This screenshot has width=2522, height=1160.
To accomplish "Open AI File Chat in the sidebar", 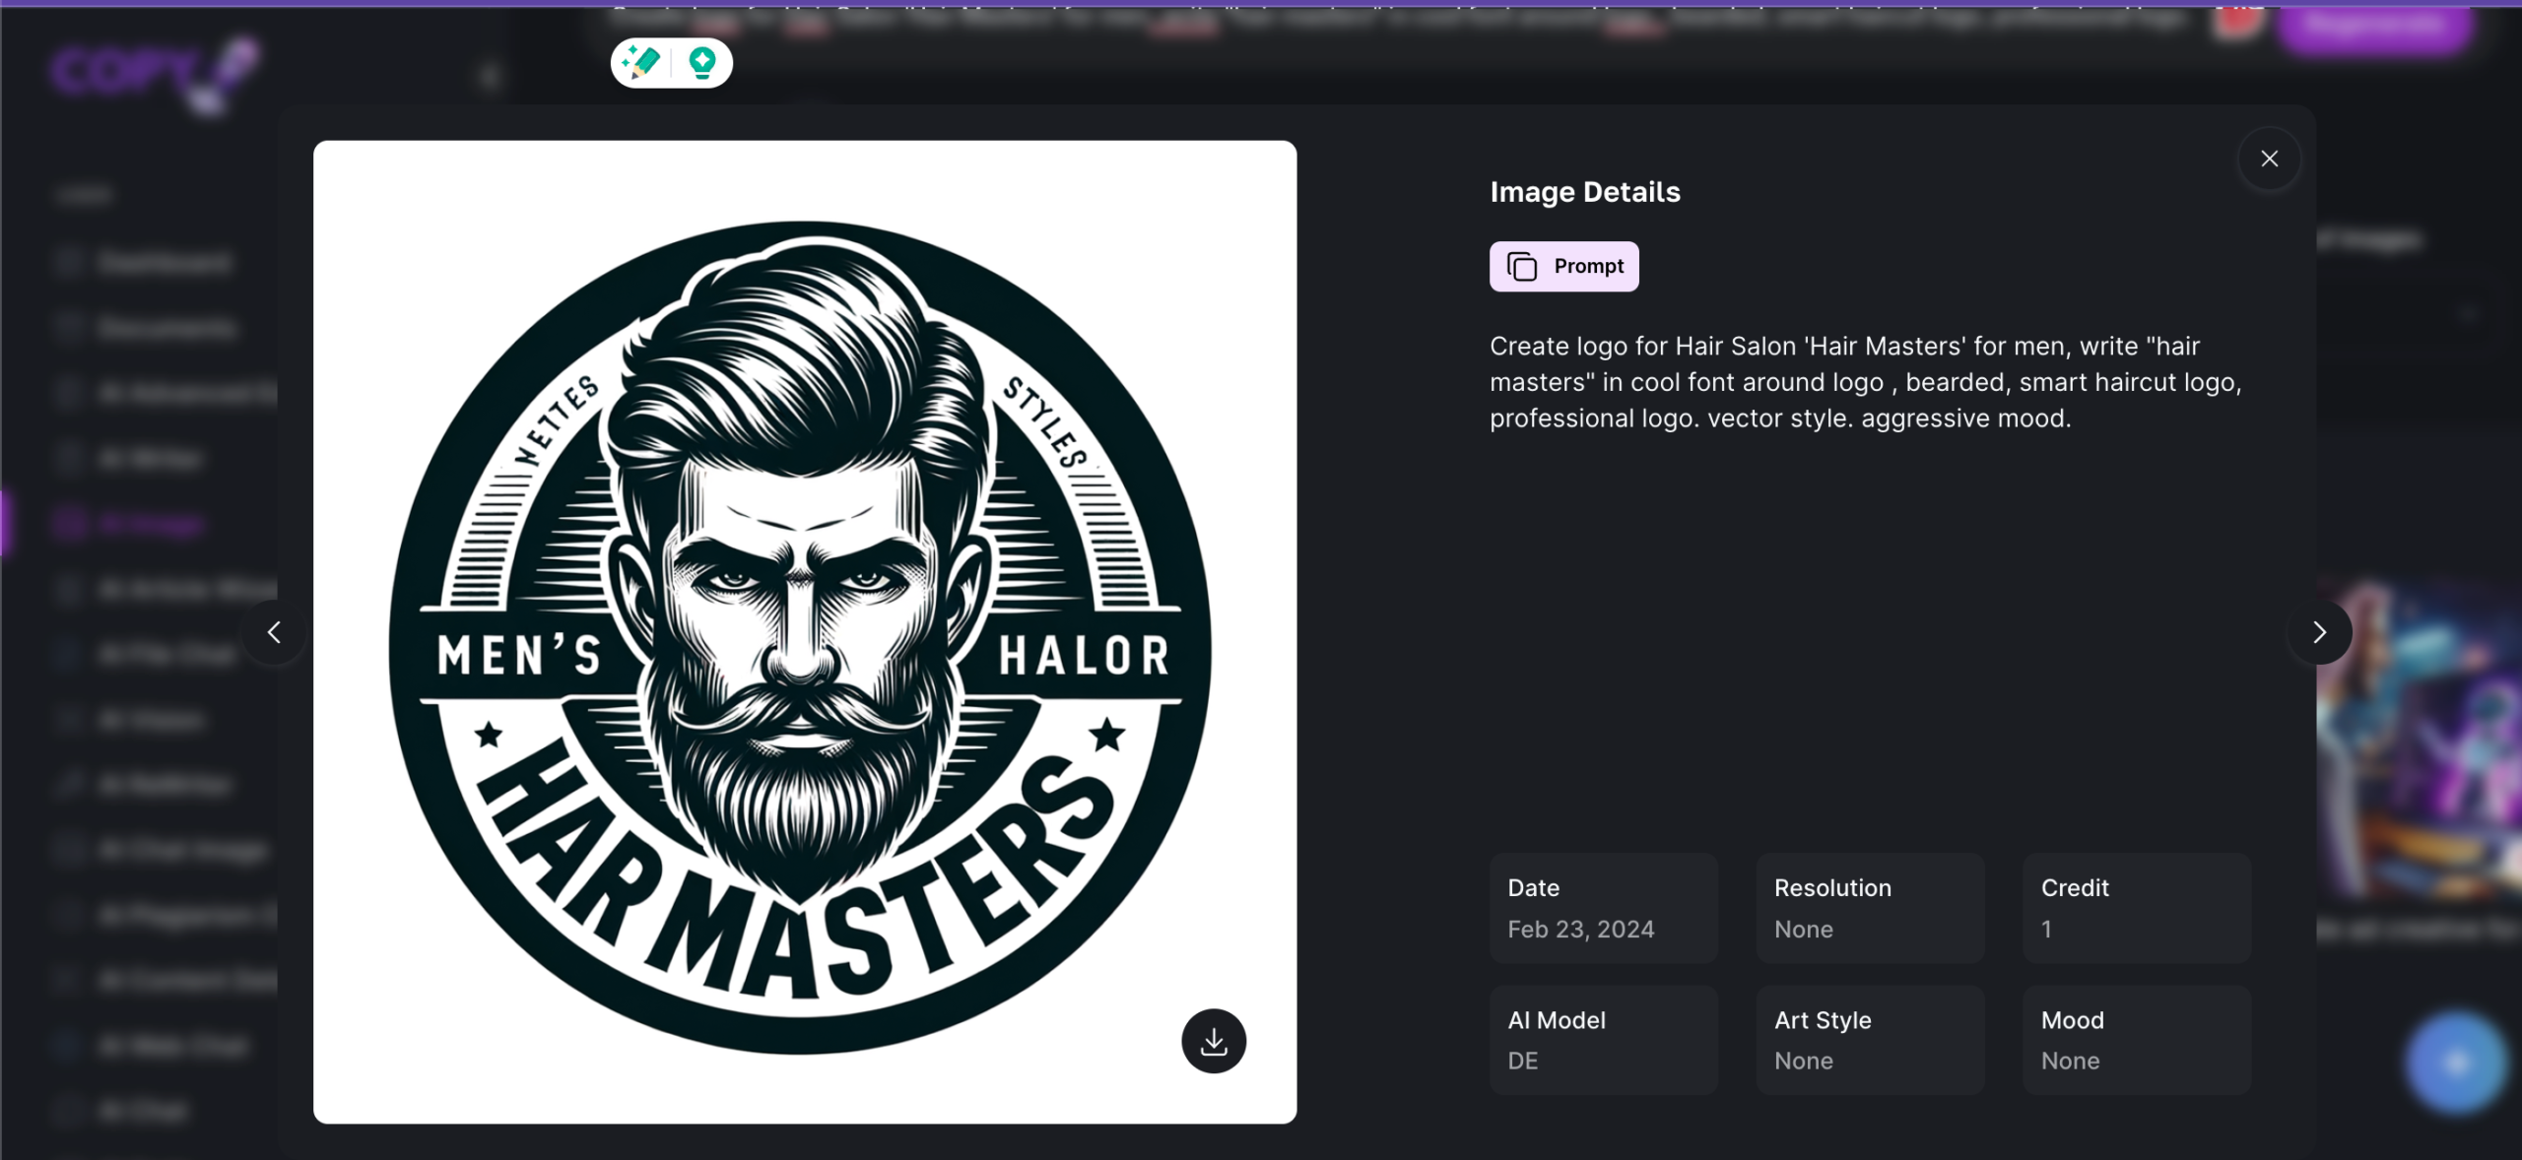I will click(166, 654).
